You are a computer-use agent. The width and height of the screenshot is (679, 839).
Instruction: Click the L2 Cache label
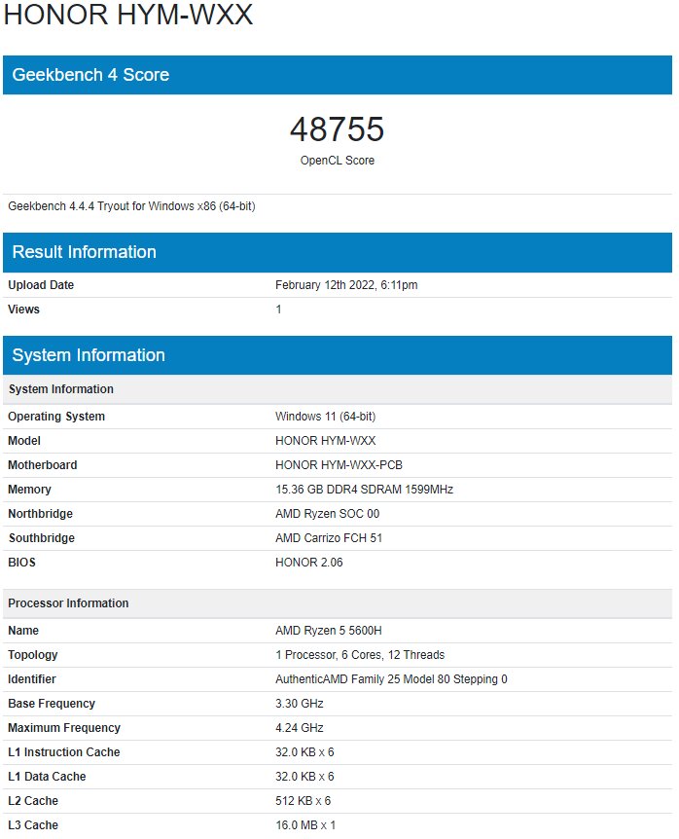[x=33, y=801]
